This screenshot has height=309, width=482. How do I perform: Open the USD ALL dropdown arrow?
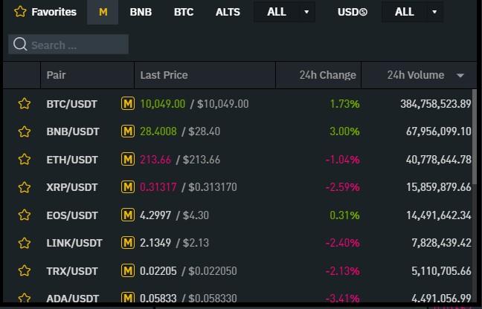(x=434, y=12)
